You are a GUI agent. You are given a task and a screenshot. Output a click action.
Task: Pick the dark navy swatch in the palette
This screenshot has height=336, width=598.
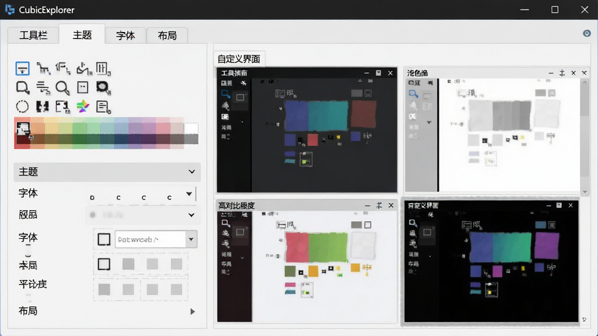point(121,139)
